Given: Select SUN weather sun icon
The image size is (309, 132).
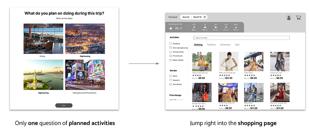Looking at the screenshot, I should pos(226,27).
